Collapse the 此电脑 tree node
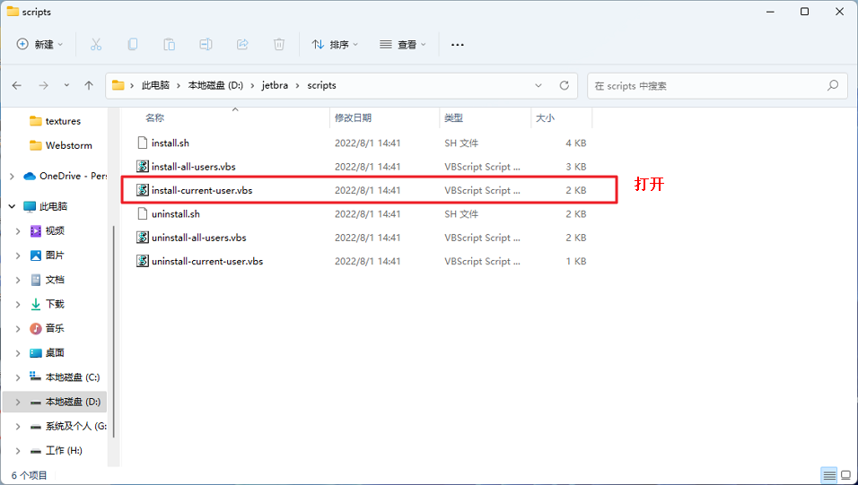The width and height of the screenshot is (858, 485). click(12, 206)
